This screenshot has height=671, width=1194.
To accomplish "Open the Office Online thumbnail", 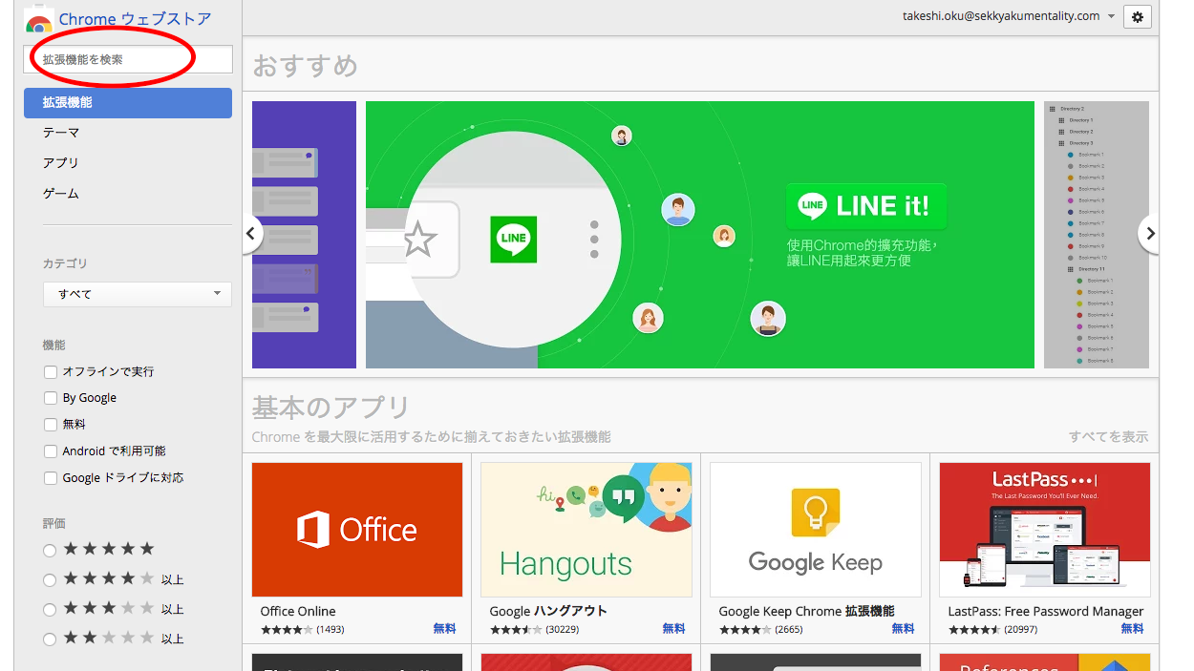I will (x=357, y=530).
